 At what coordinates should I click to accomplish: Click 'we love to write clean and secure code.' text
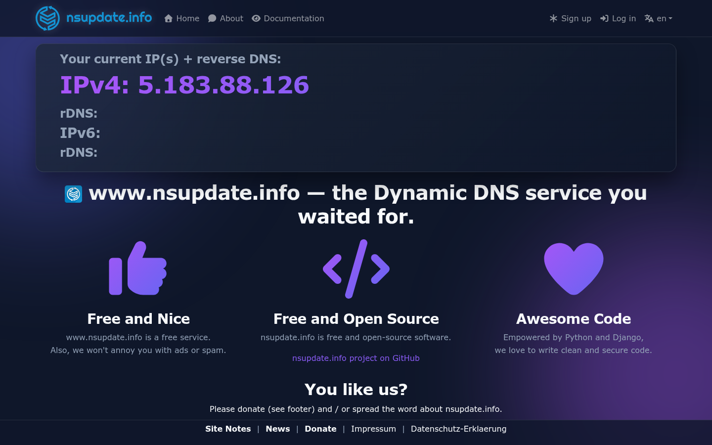coord(574,350)
